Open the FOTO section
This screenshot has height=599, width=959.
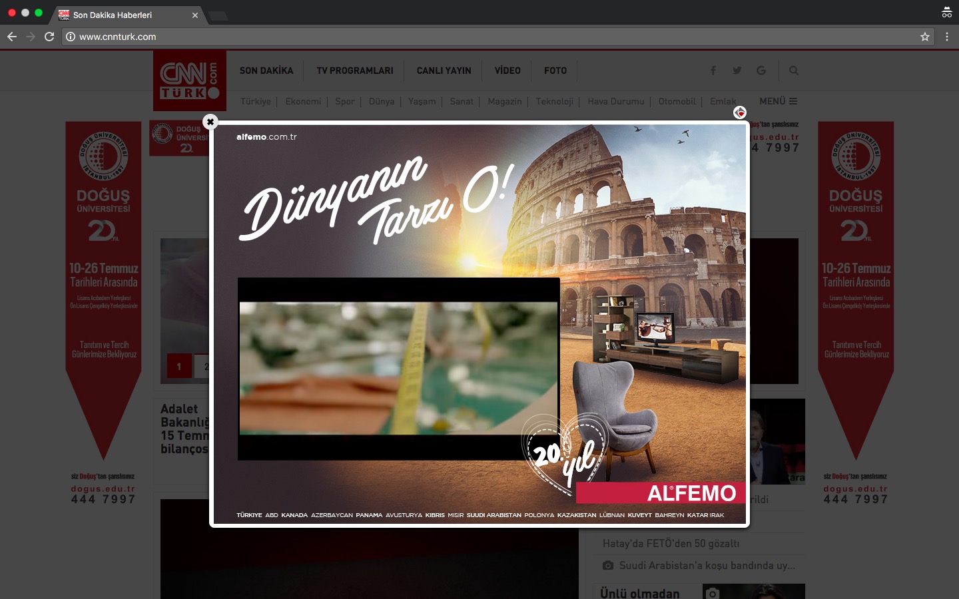pyautogui.click(x=555, y=71)
